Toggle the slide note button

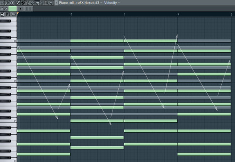point(6,9)
